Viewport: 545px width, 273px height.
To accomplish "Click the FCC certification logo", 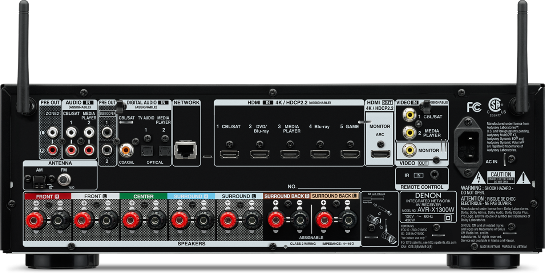I will click(474, 107).
